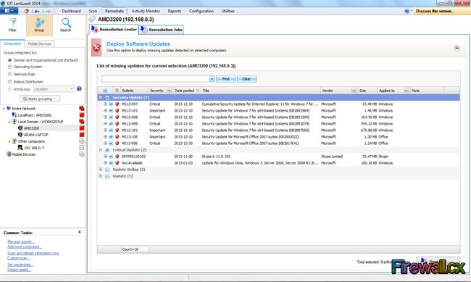Check the Update Rollup group checkbox
Screen dimensions: 471x282
pyautogui.click(x=107, y=170)
